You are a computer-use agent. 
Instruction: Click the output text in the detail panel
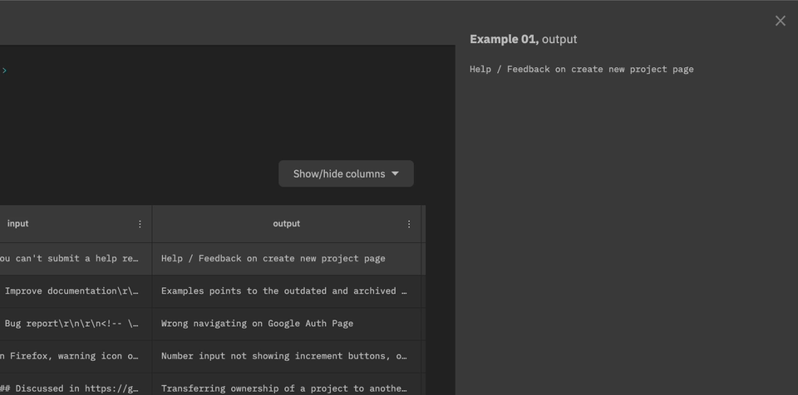click(581, 70)
